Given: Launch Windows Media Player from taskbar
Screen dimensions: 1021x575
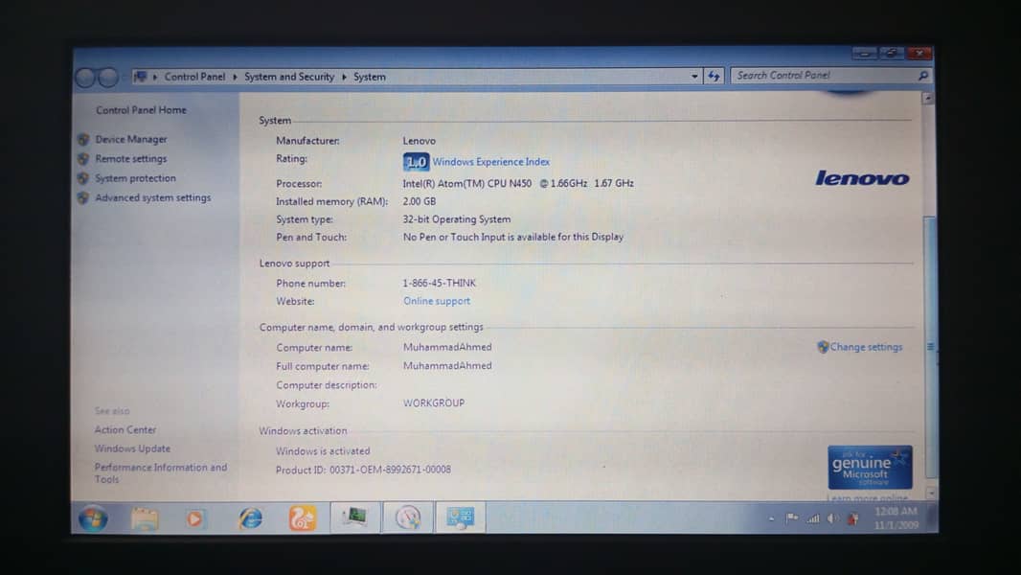Looking at the screenshot, I should [x=194, y=518].
